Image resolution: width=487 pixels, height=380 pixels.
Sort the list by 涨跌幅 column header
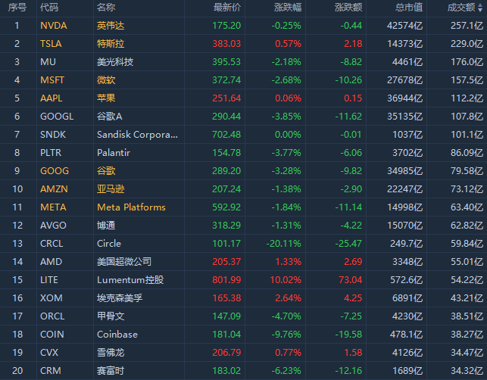tap(287, 8)
